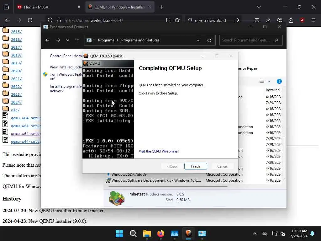Open Firefox account icon
Screen dimensions: 321x241
(280, 20)
